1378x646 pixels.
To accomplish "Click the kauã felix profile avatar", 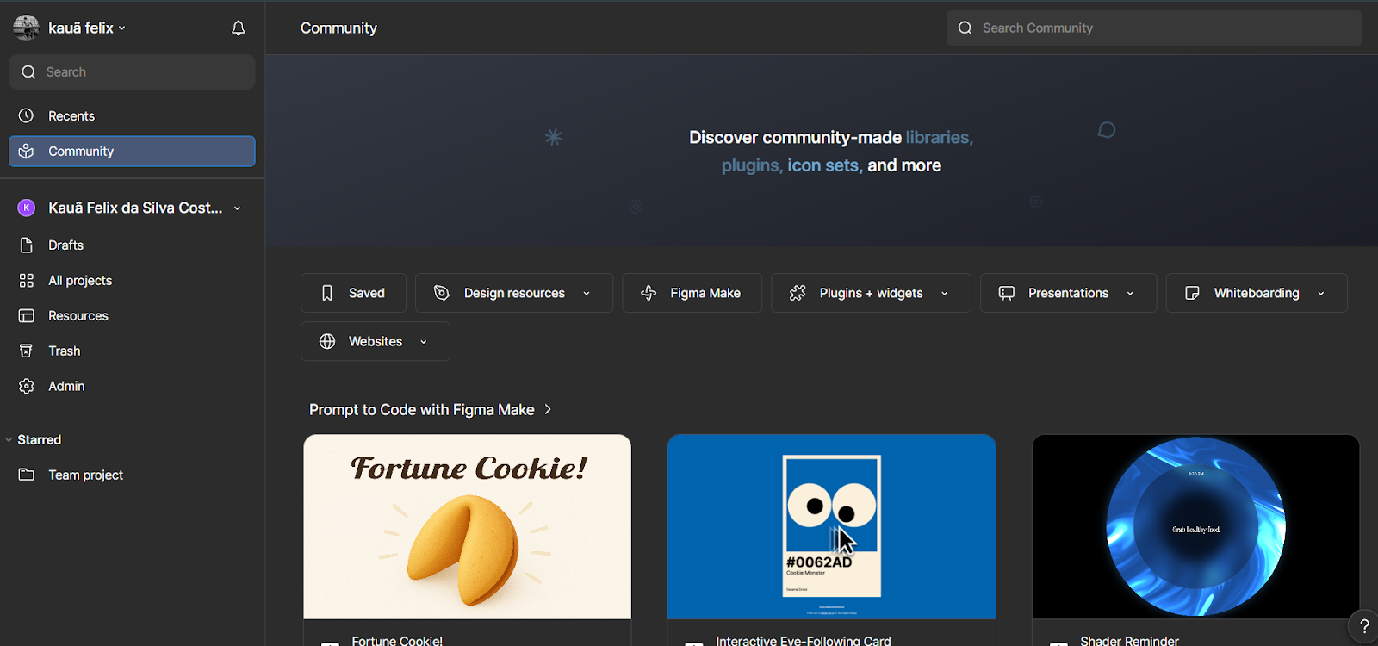I will click(26, 28).
